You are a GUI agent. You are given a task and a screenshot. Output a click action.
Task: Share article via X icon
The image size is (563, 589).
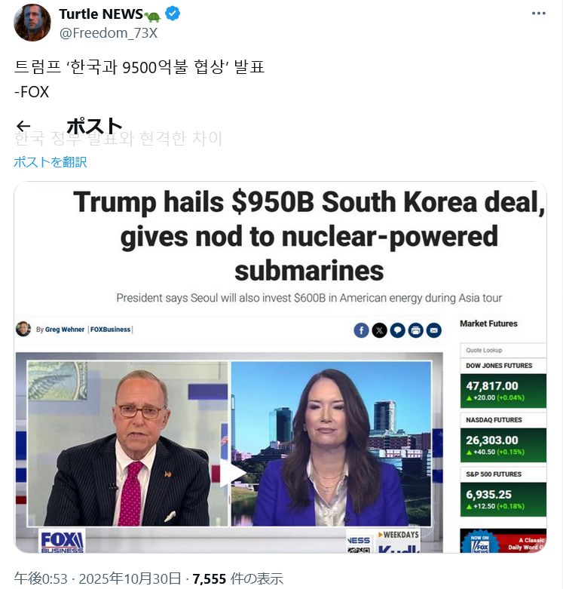[379, 330]
